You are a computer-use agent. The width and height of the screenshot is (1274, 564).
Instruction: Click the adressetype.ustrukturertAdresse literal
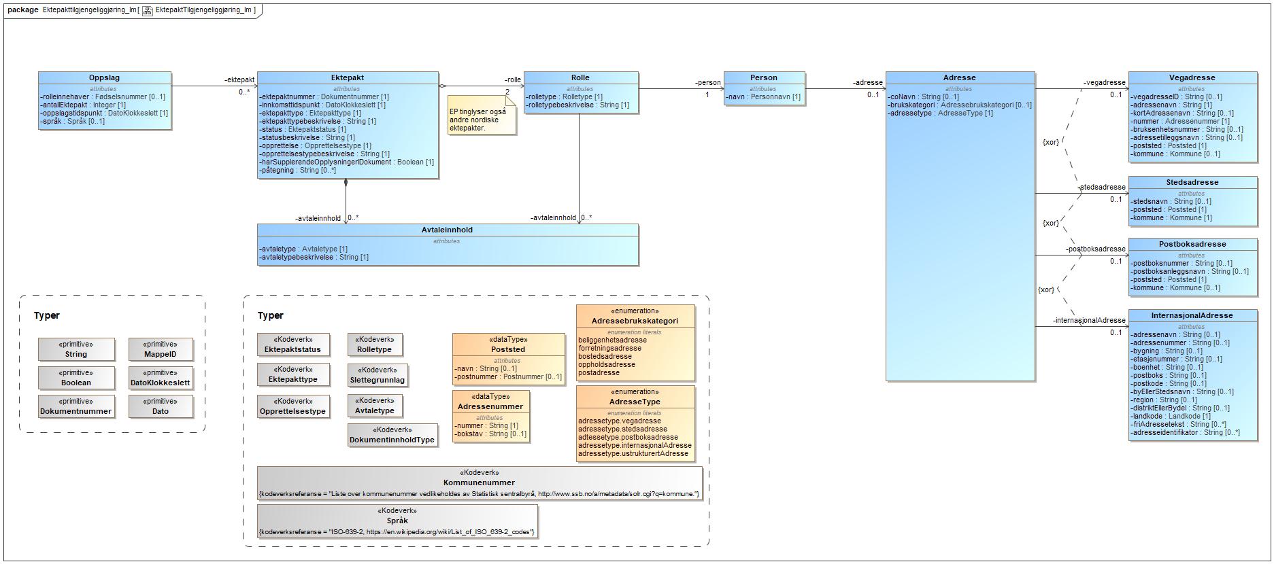coord(633,453)
